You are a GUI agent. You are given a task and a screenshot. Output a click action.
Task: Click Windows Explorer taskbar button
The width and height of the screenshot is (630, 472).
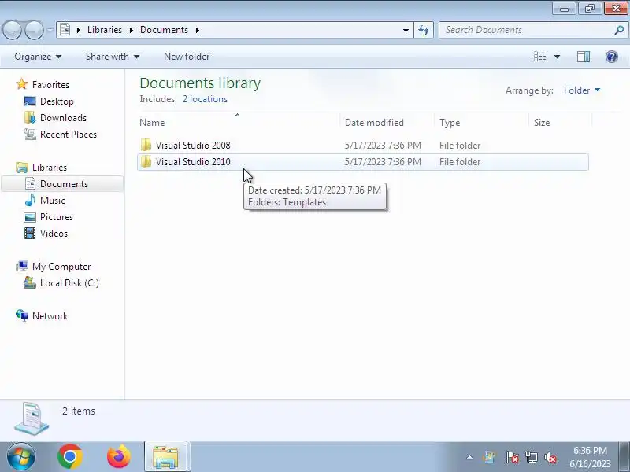[x=165, y=456]
